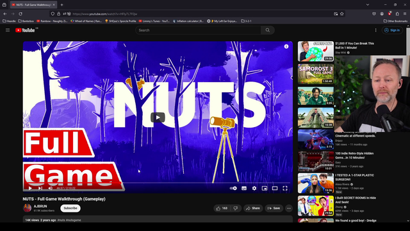Open Inflation calculator bookmark

tap(188, 21)
